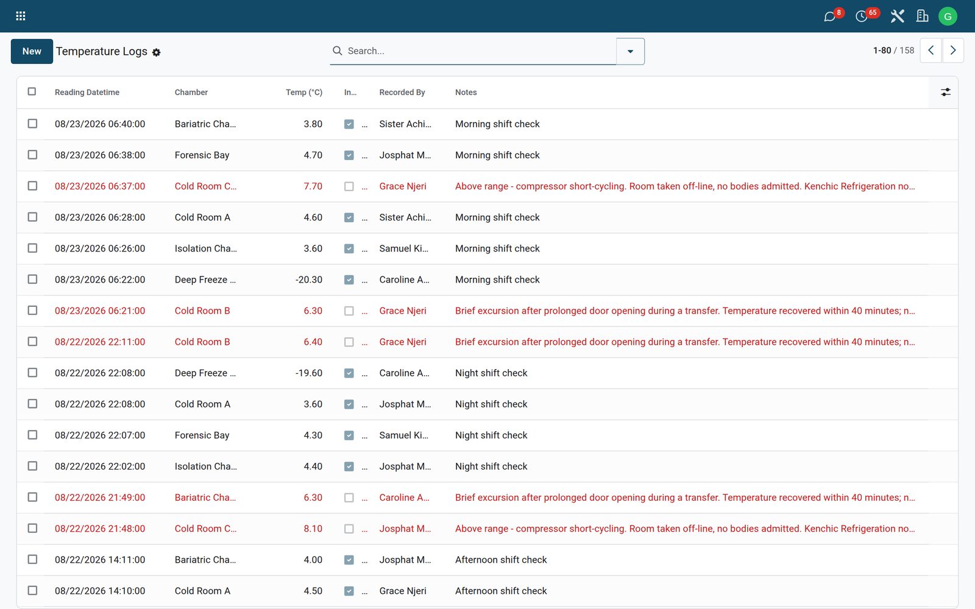The image size is (975, 609).
Task: Sort by the Chamber column header
Action: pos(191,93)
